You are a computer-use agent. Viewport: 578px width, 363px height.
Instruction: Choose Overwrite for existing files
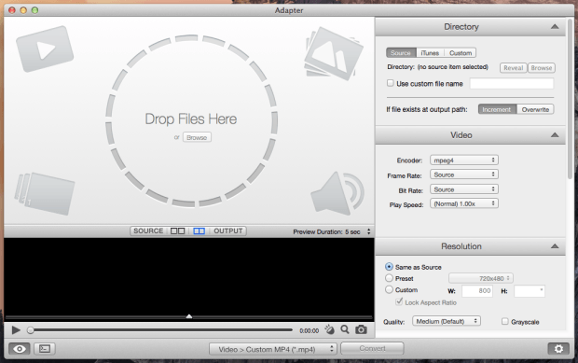tap(535, 109)
